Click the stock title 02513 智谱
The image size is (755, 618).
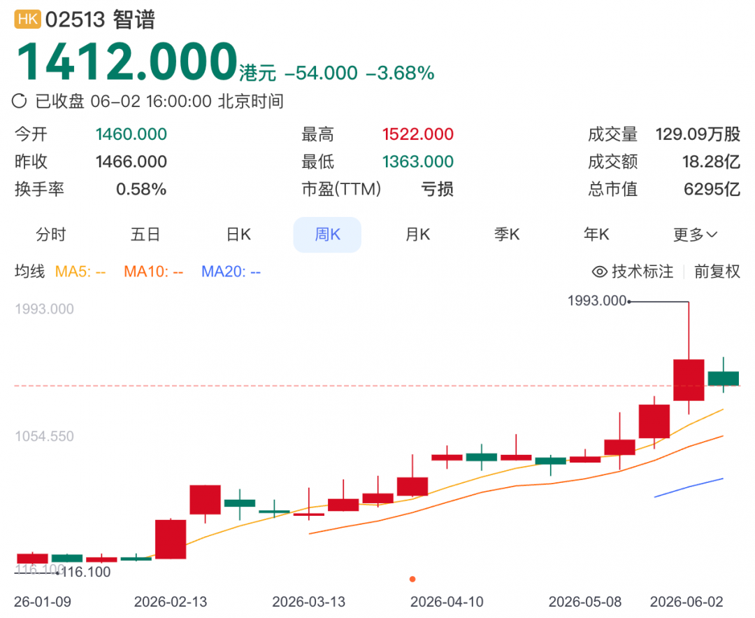(100, 20)
